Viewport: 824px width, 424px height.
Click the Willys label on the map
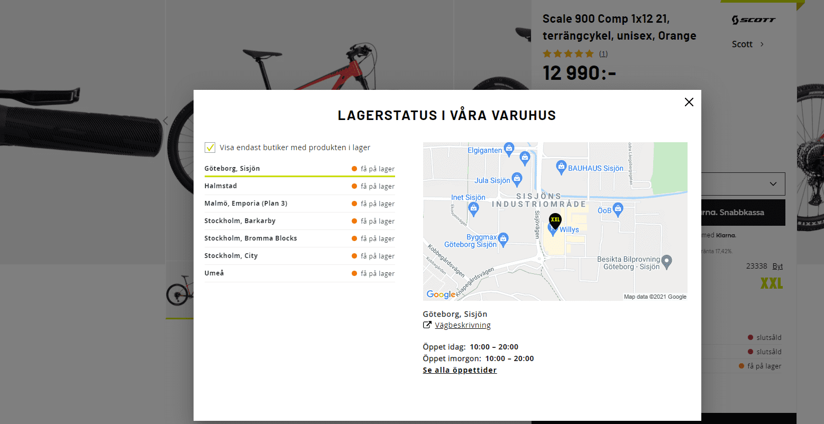[569, 230]
